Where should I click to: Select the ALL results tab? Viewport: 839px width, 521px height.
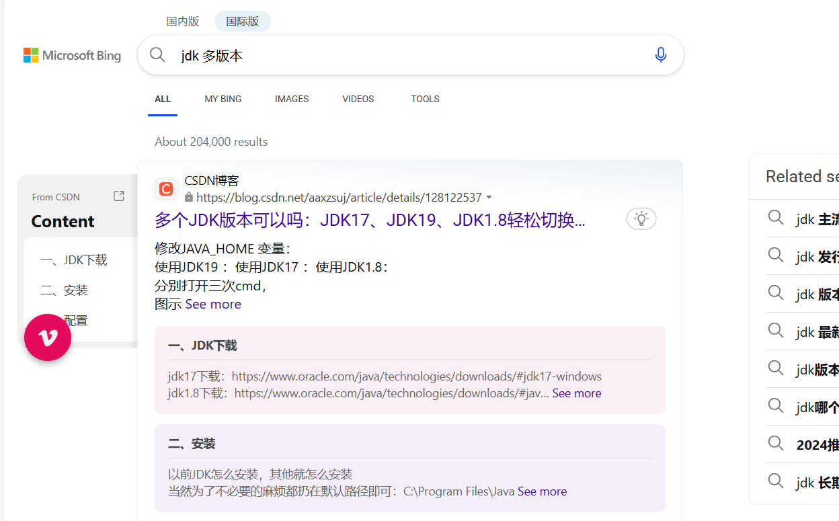[163, 99]
